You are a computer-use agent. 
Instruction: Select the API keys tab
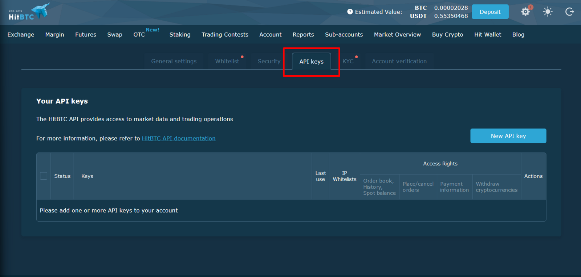point(311,62)
